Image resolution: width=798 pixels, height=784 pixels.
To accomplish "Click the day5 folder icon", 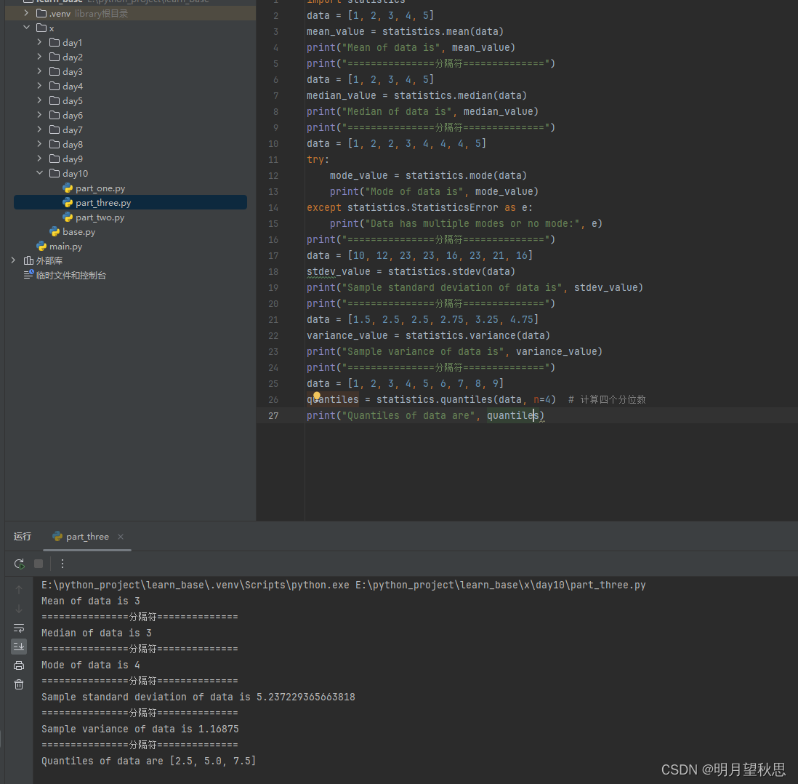I will 55,100.
